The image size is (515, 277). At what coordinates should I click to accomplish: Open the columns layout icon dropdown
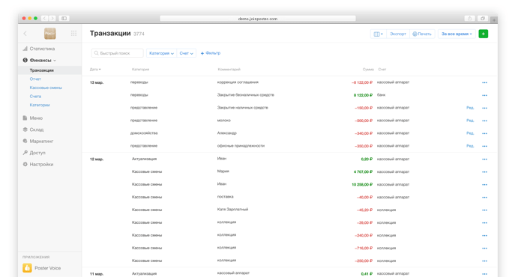378,34
